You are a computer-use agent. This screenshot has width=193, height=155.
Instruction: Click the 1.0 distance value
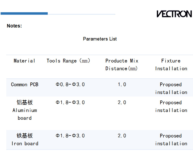pyautogui.click(x=122, y=84)
